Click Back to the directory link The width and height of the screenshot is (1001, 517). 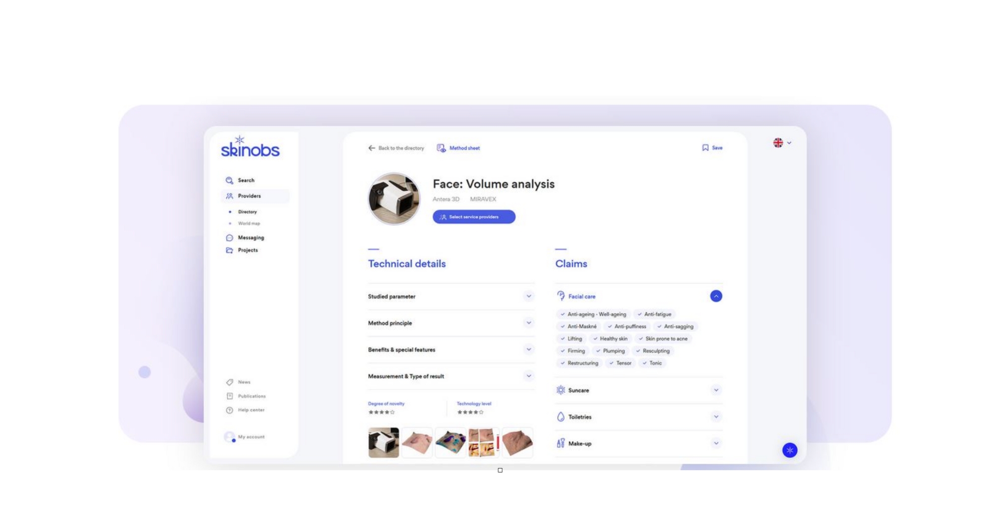(401, 148)
